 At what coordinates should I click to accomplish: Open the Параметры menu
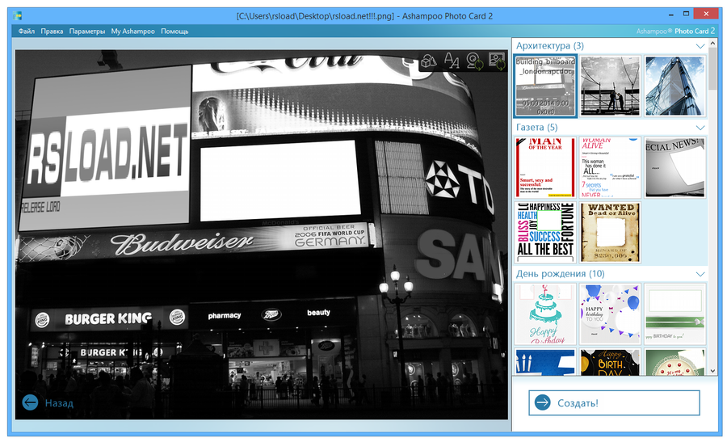click(87, 31)
